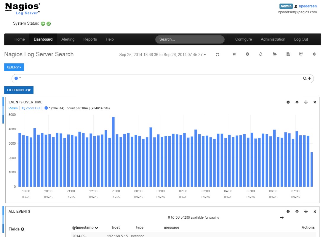This screenshot has height=237, width=326.
Task: Click the add query plus icon
Action: coord(309,79)
